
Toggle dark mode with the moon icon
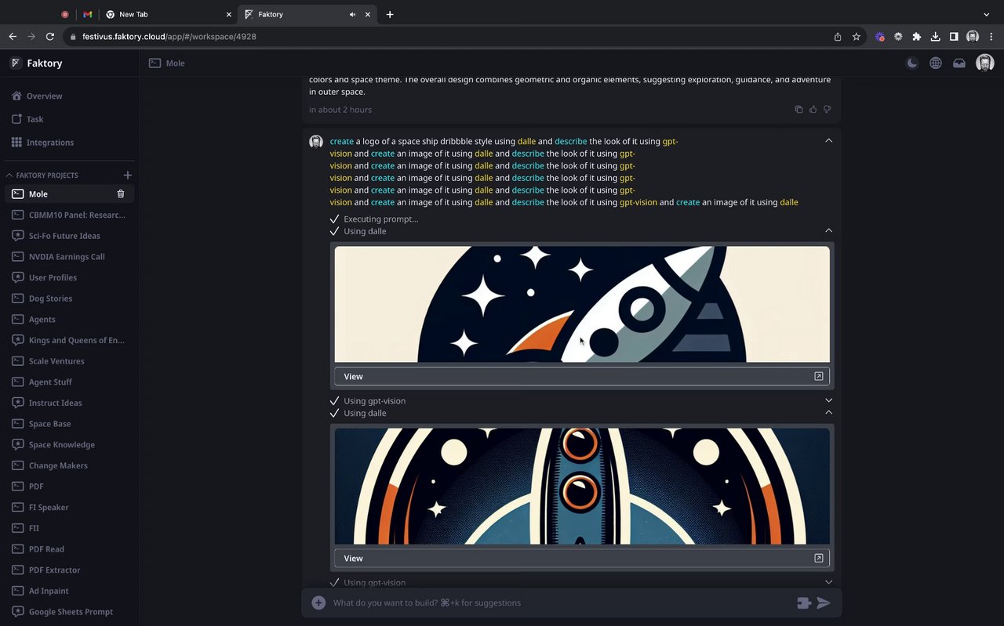(912, 63)
